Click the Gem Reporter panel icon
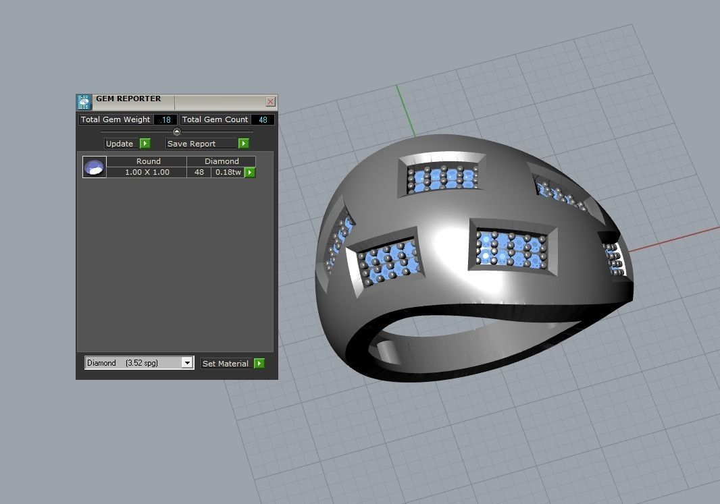Viewport: 720px width, 504px height. click(x=84, y=103)
